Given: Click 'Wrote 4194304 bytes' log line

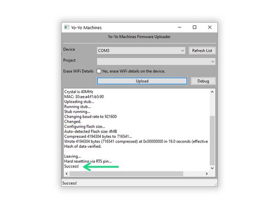Looking at the screenshot, I should pyautogui.click(x=136, y=142).
